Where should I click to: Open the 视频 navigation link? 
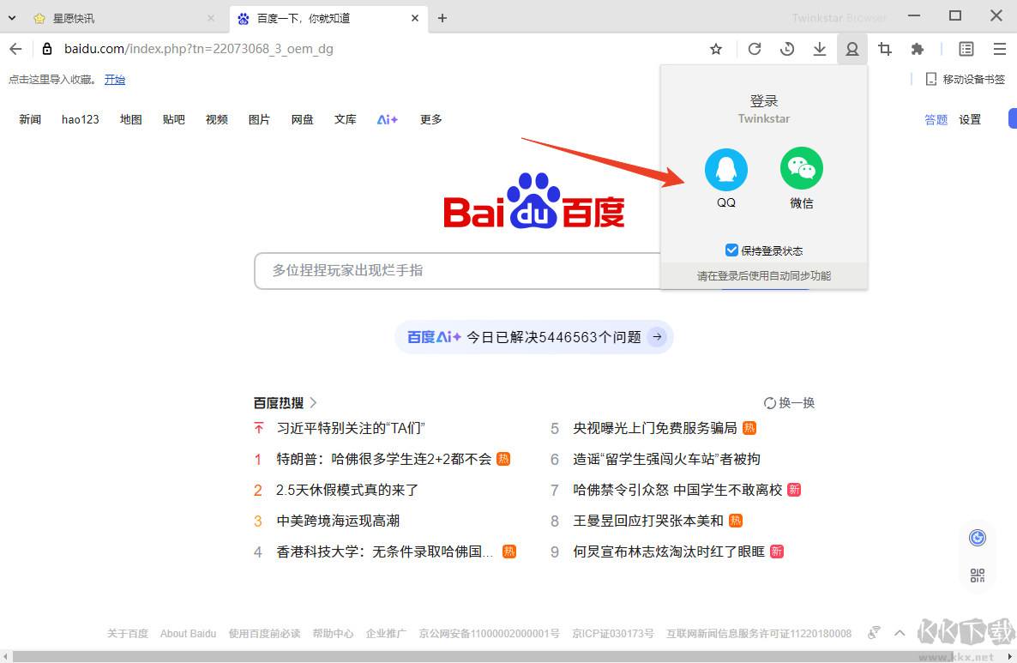click(216, 119)
